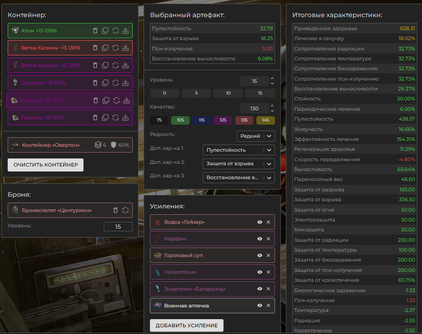The width and height of the screenshot is (422, 334).
Task: Open the Доп. хар-ка 2 dropdown
Action: [239, 164]
